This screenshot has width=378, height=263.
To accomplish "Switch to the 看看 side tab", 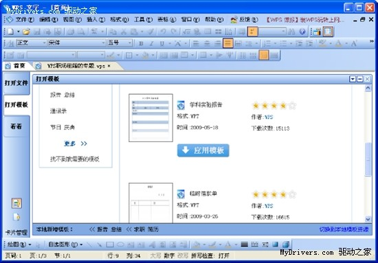I will 16,126.
